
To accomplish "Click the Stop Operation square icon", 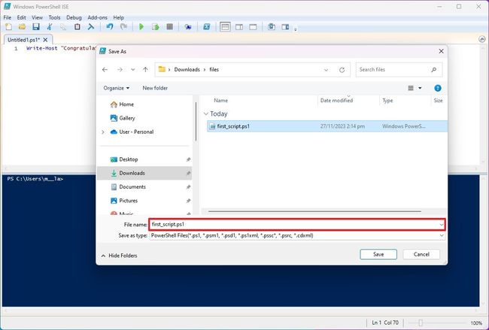I will pyautogui.click(x=170, y=27).
